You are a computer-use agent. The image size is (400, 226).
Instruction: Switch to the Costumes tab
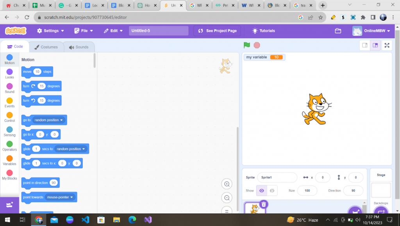tap(46, 47)
